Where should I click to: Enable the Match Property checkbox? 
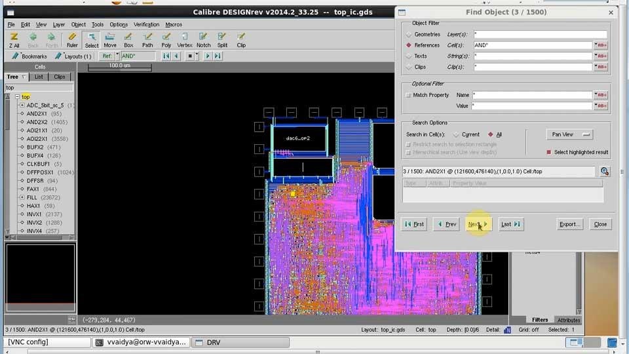[408, 95]
